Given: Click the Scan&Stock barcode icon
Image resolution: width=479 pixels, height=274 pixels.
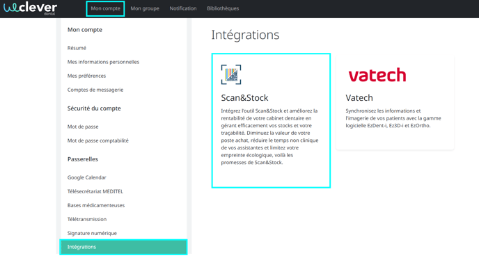Looking at the screenshot, I should point(231,74).
